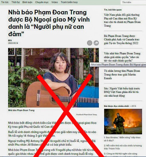Image resolution: width=146 pixels, height=157 pixels.
Task: Open related article about Việt Nam phản đối giải thưởng
Action: (122, 20)
